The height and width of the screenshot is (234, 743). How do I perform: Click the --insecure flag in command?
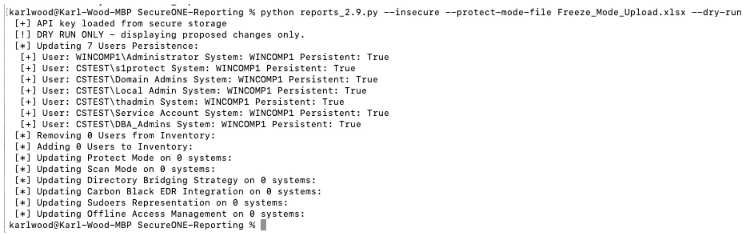(x=411, y=12)
